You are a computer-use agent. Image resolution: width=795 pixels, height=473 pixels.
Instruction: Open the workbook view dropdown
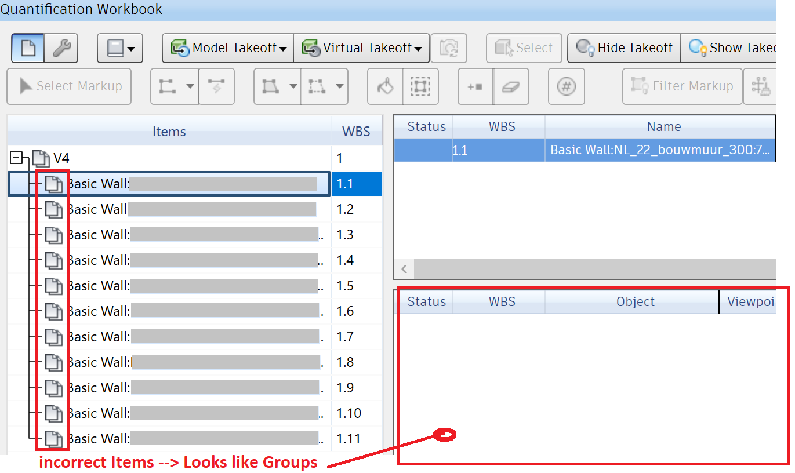120,48
